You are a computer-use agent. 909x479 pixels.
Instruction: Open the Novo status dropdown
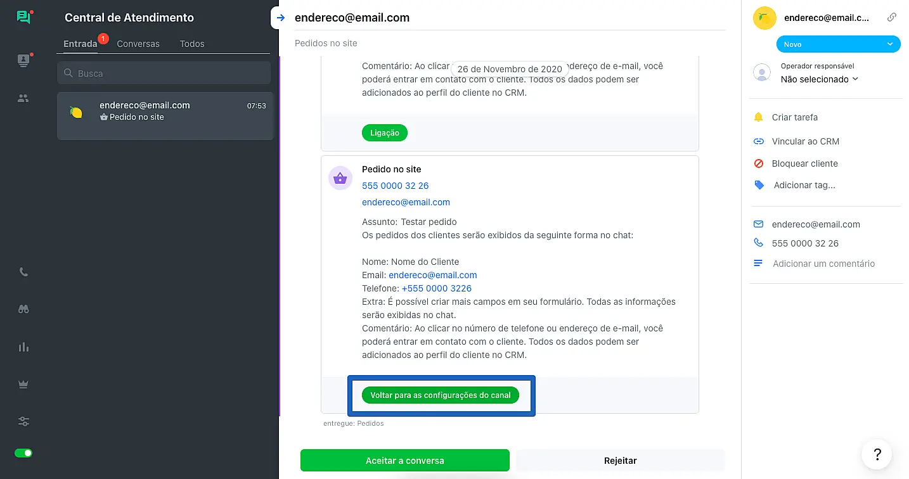838,44
